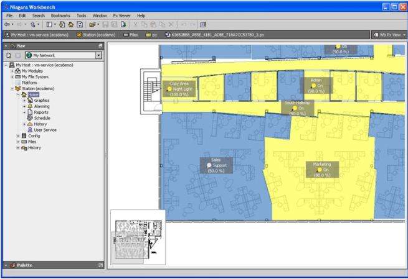Click My Host path bar segment
The image size is (408, 279).
pyautogui.click(x=37, y=35)
